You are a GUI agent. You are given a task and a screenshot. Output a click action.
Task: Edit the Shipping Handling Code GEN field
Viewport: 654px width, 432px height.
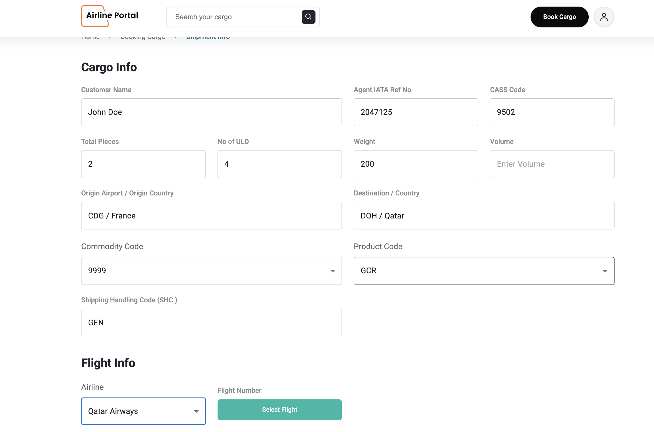[x=211, y=322]
